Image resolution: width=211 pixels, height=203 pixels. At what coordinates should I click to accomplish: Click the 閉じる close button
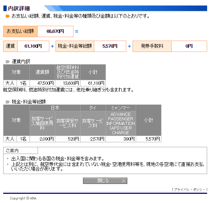(x=105, y=181)
